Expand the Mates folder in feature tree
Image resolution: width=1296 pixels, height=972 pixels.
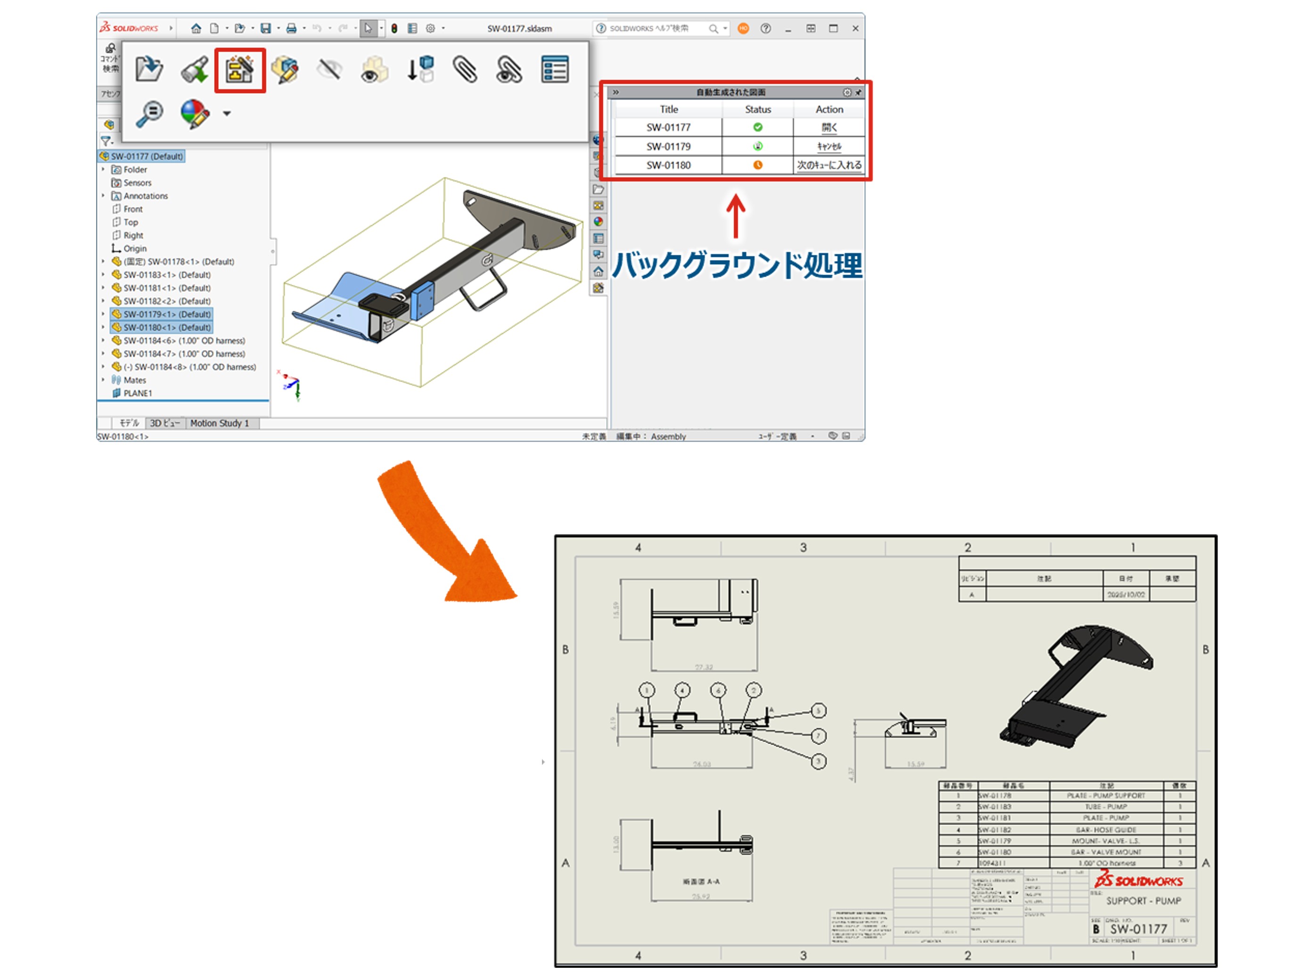pyautogui.click(x=104, y=380)
